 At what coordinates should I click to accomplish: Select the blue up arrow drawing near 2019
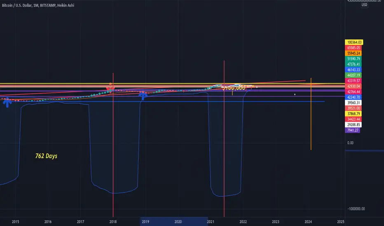click(143, 95)
